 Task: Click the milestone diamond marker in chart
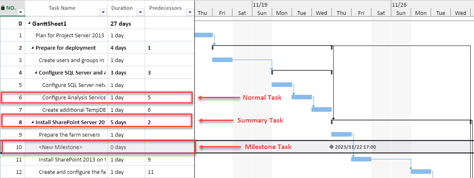click(x=331, y=147)
